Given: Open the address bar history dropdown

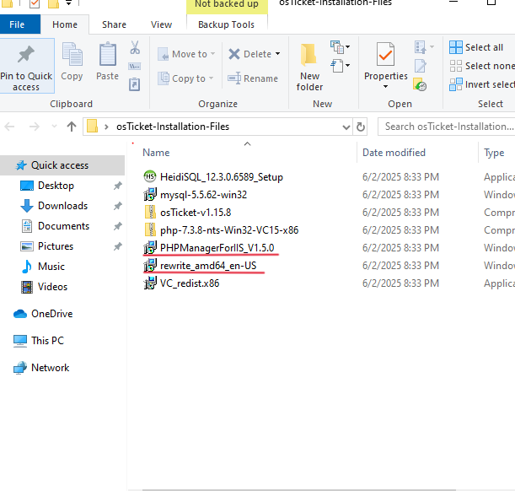Looking at the screenshot, I should 346,127.
